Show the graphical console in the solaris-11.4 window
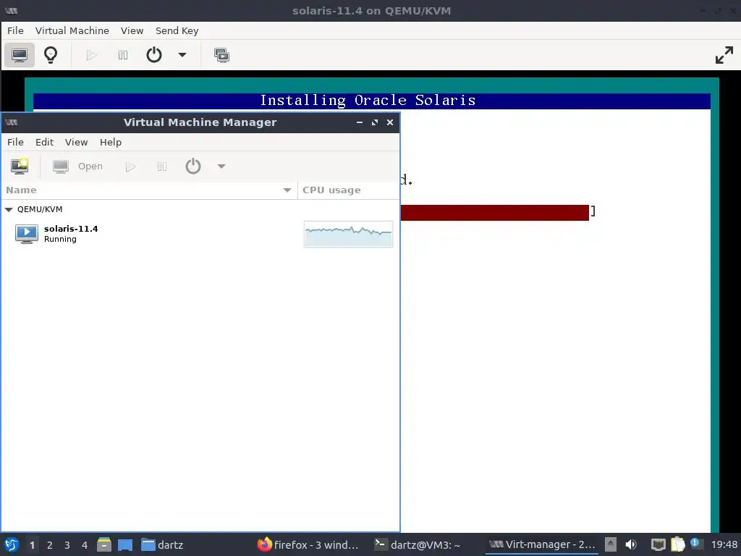741x556 pixels. tap(20, 55)
